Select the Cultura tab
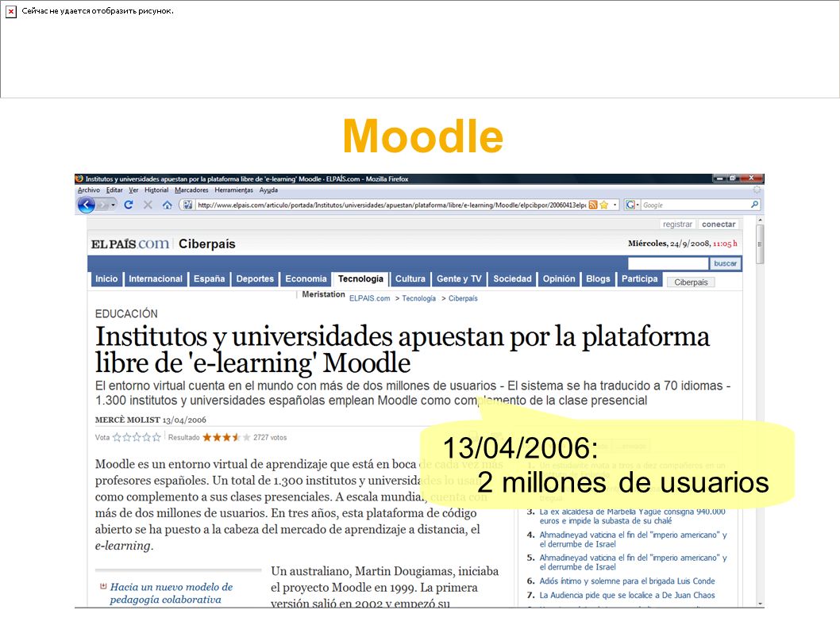Image resolution: width=840 pixels, height=629 pixels. (x=410, y=279)
